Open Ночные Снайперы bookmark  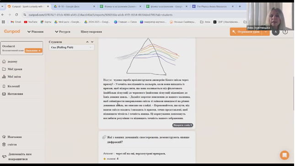point(182,22)
